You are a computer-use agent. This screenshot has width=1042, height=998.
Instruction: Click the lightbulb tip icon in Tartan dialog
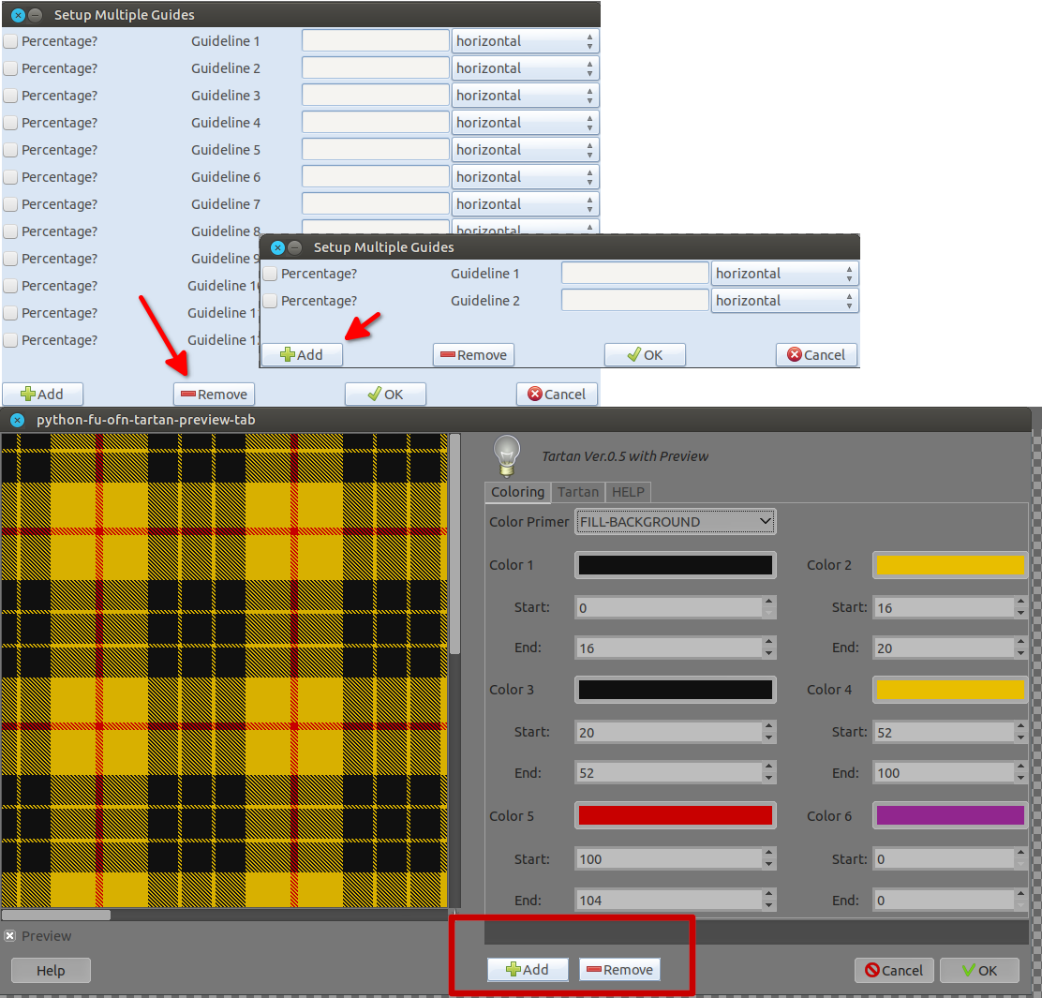[x=507, y=456]
